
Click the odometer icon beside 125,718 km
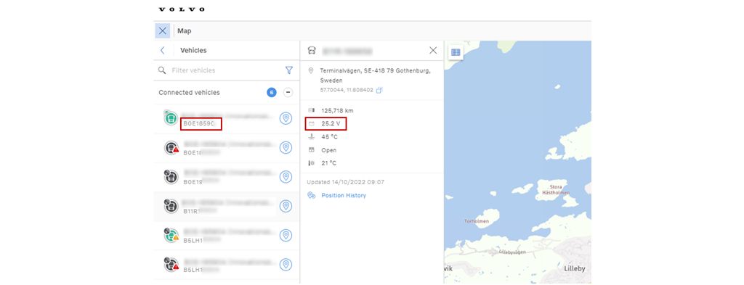tap(311, 110)
